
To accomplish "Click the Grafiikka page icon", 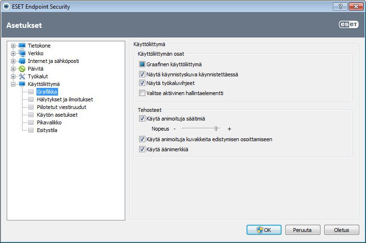I will click(31, 92).
